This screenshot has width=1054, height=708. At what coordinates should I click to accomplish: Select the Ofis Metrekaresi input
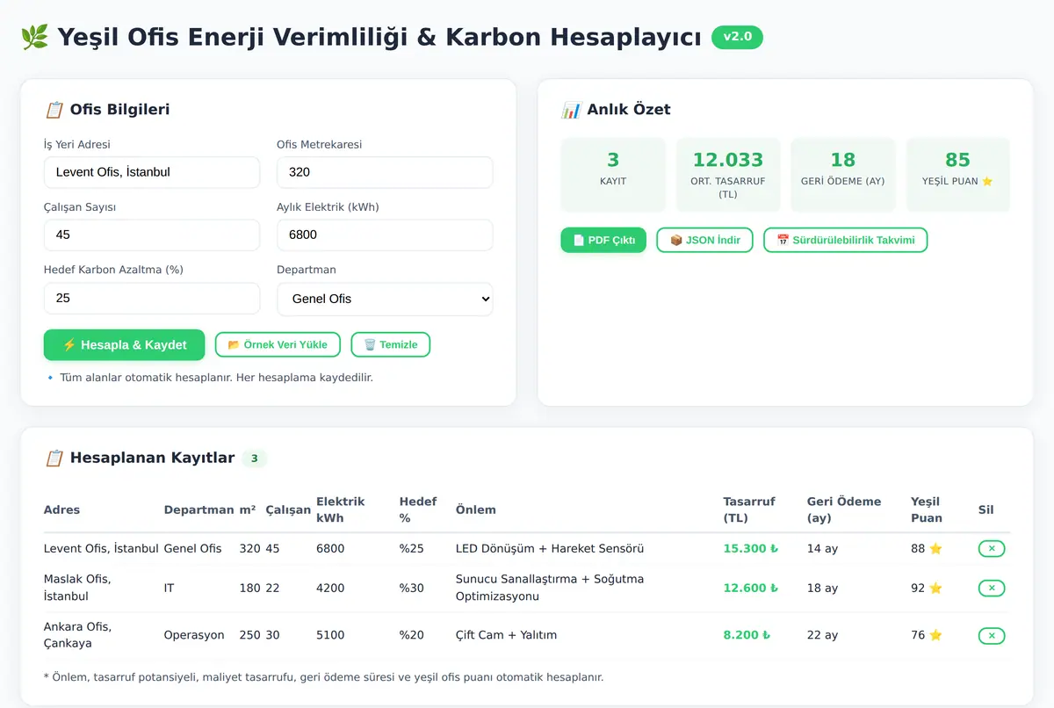385,172
